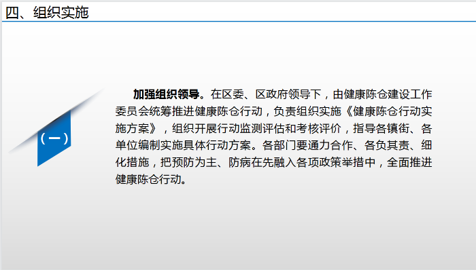Click the text 化措施 starting line five
Viewport: 476px width, 270px height.
133,163
